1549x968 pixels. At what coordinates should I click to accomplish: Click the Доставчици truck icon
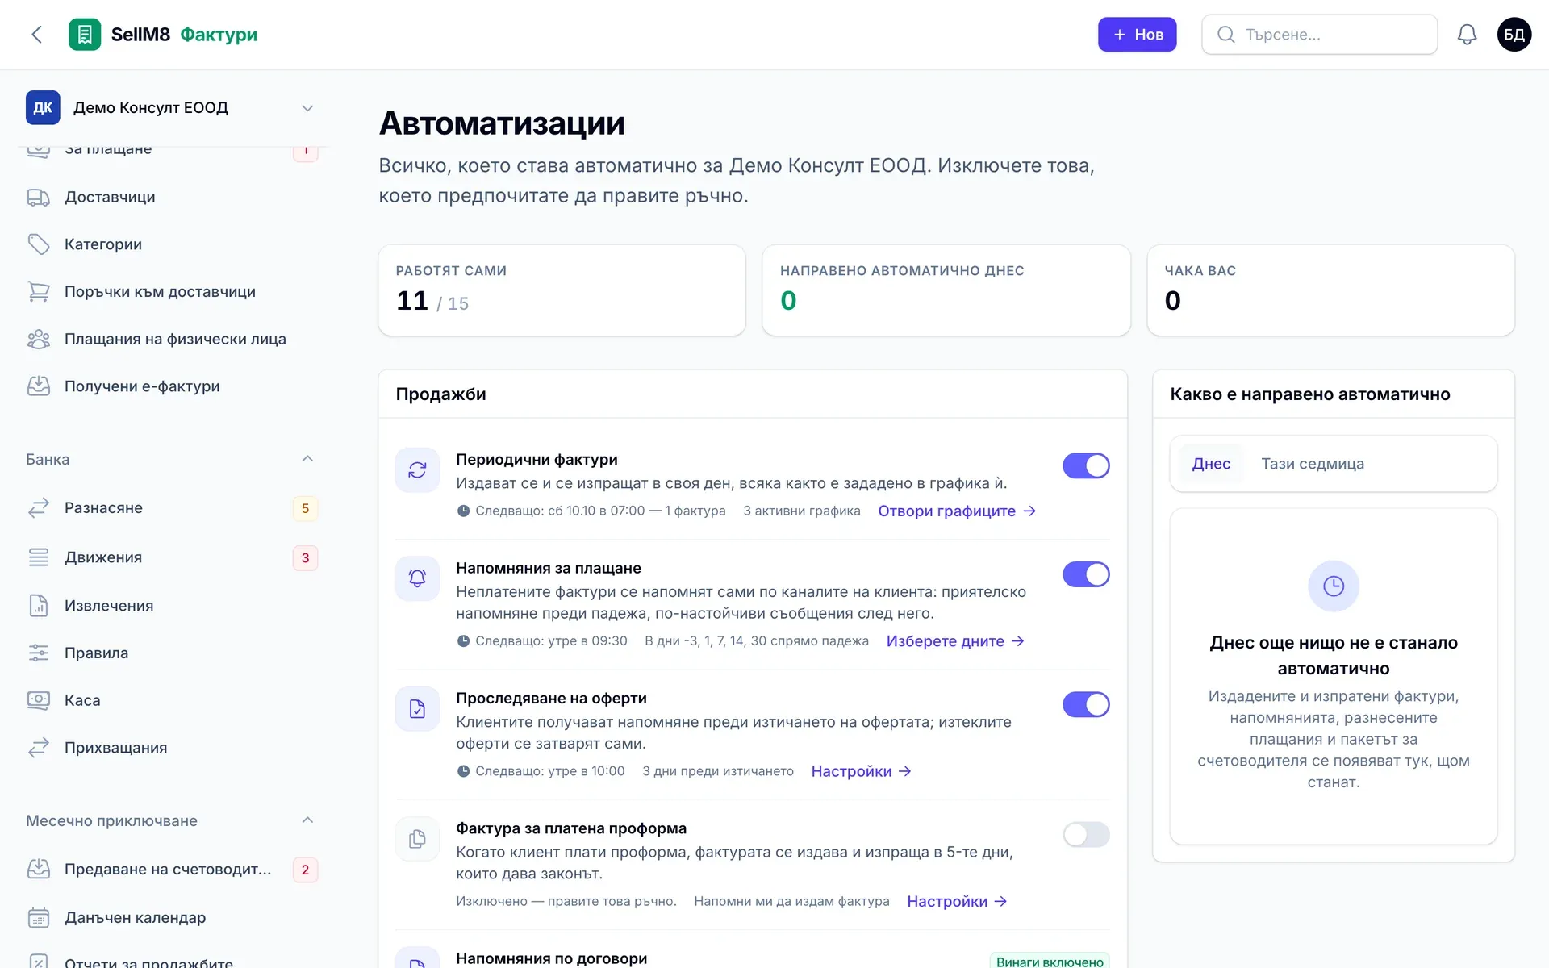click(39, 198)
